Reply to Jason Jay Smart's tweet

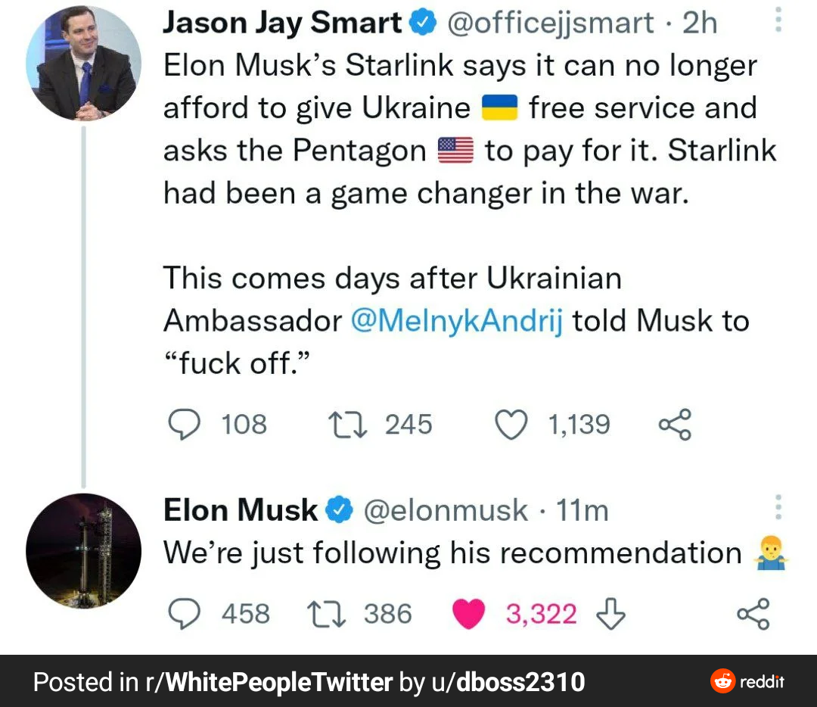[181, 425]
